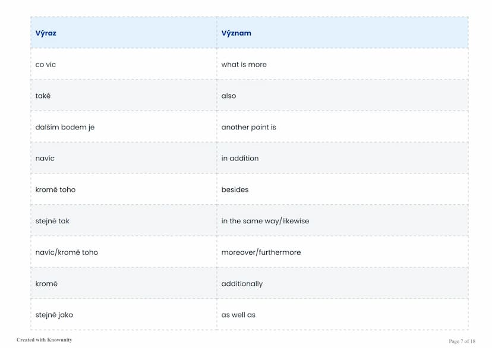Click the 'additionally' meaning cell

[342, 283]
